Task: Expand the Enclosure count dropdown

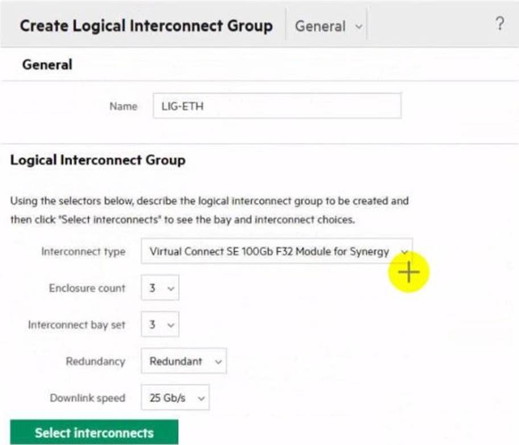Action: tap(160, 289)
